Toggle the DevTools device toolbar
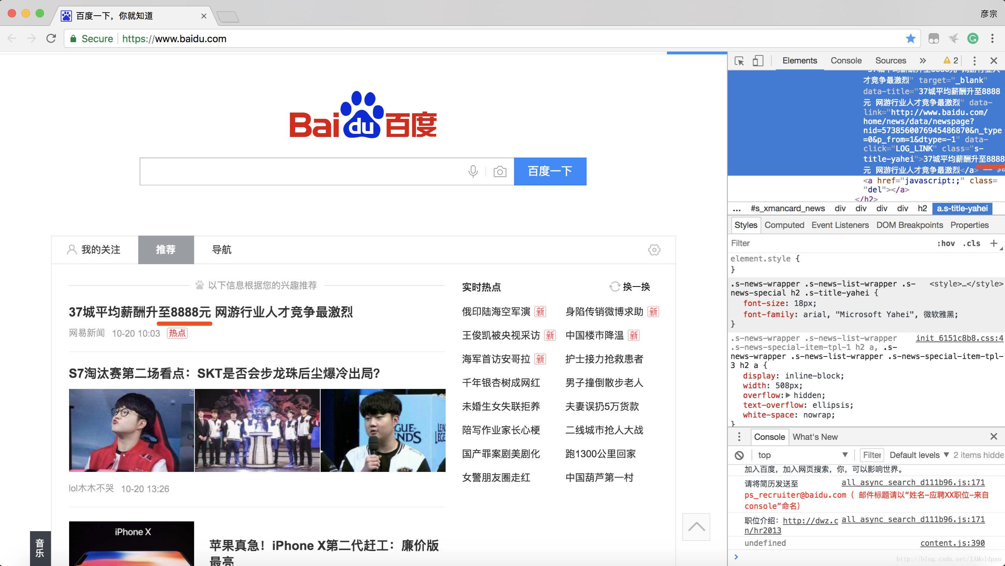Viewport: 1005px width, 566px height. [x=758, y=61]
